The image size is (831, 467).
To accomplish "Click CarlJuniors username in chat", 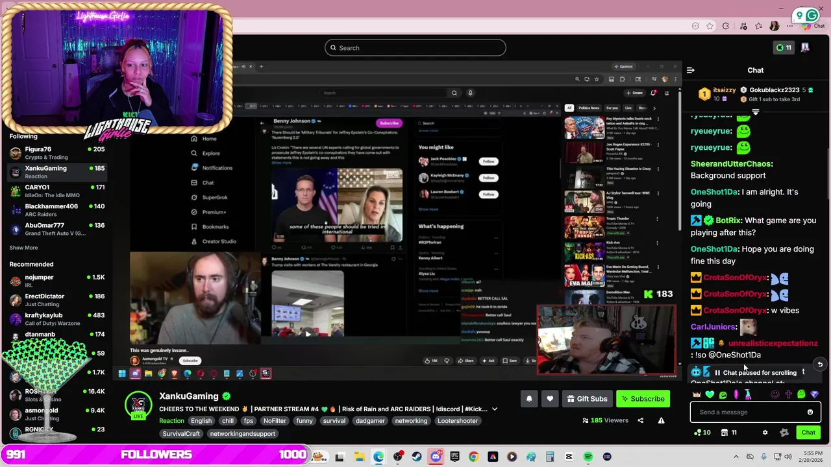I will 713,327.
